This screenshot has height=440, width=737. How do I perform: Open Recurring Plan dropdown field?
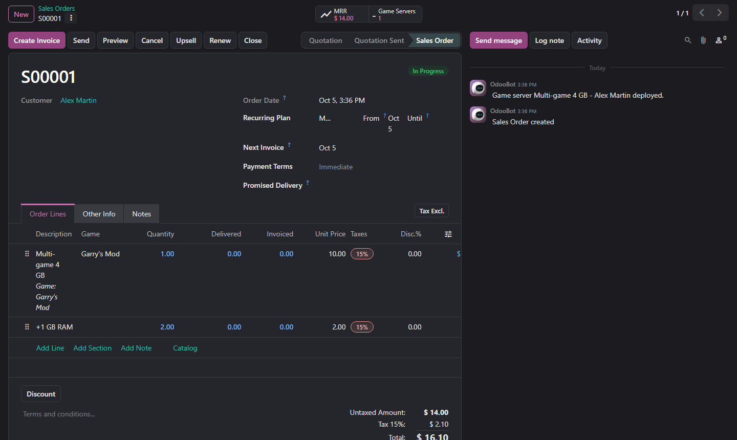325,118
